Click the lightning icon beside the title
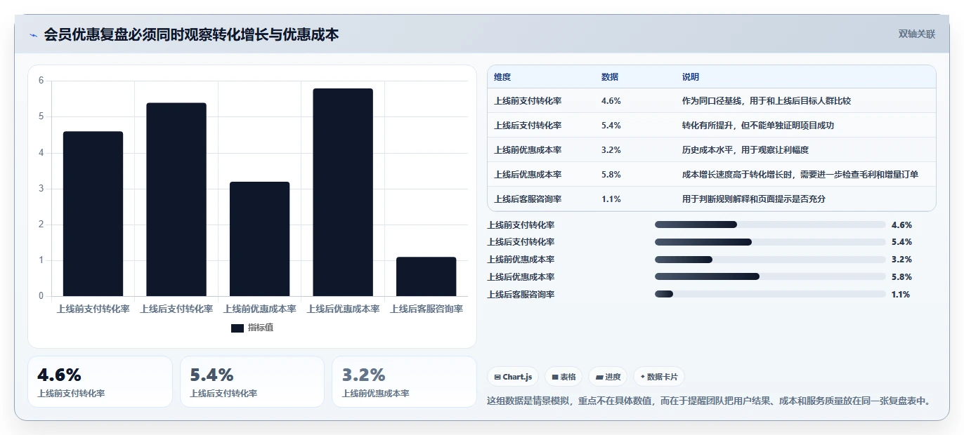Viewport: 964px width, 435px height. coord(34,35)
